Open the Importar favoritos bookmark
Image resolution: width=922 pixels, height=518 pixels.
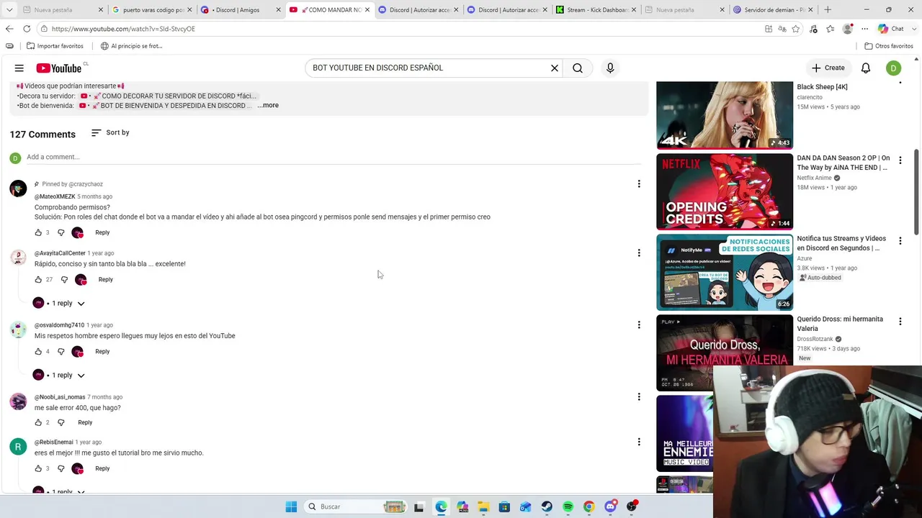[55, 46]
